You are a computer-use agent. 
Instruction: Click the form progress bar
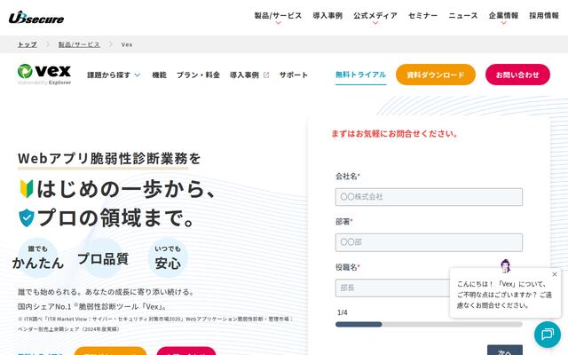[x=429, y=324]
